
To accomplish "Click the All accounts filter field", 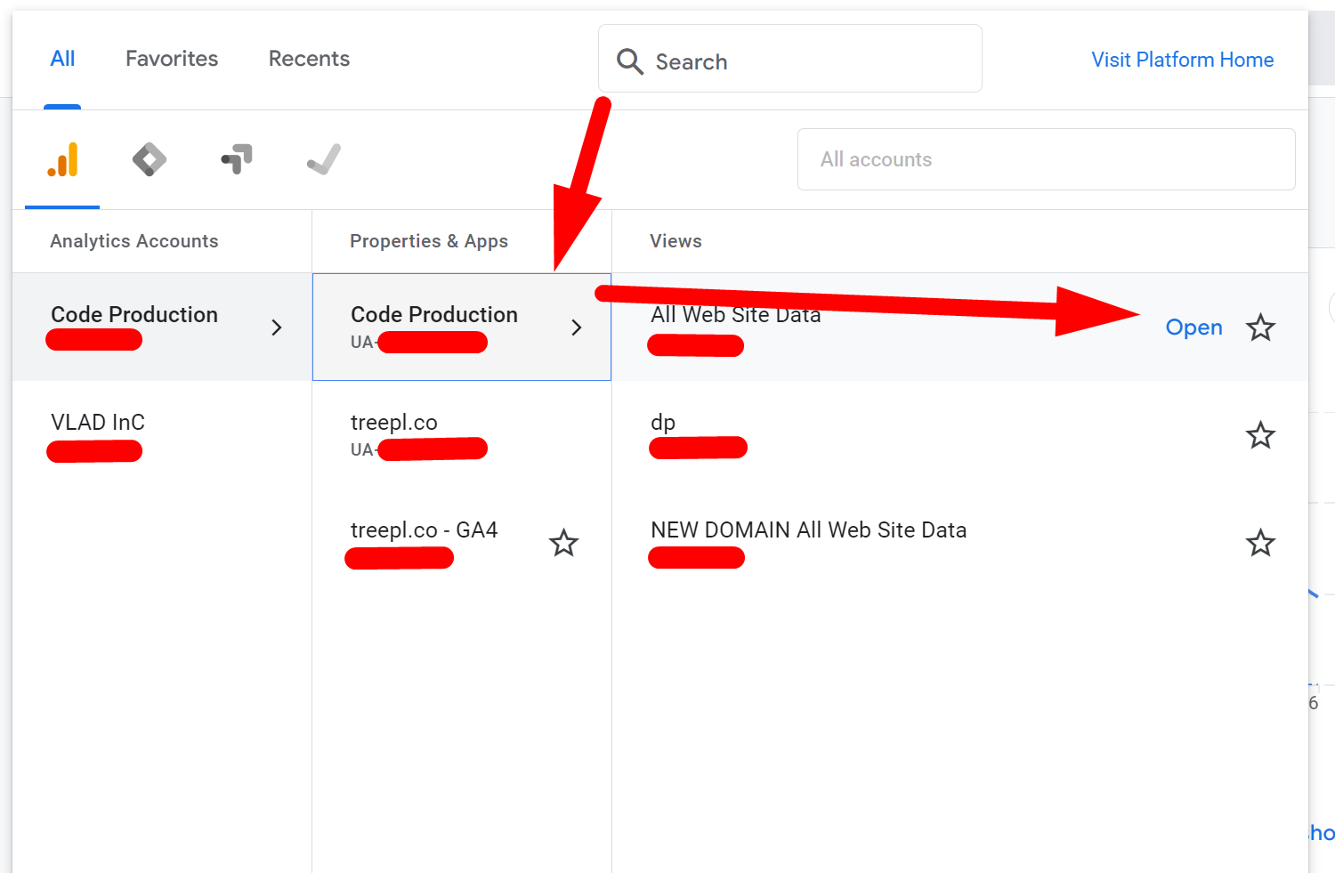I will pyautogui.click(x=1046, y=159).
